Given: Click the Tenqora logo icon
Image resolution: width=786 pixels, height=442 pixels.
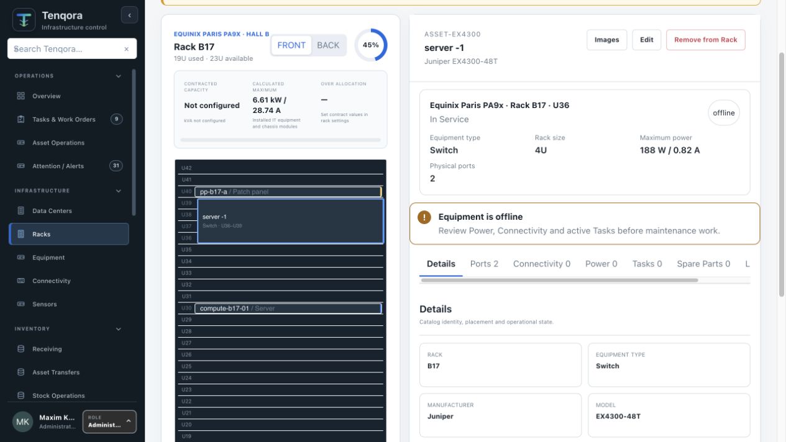Looking at the screenshot, I should click(x=24, y=20).
